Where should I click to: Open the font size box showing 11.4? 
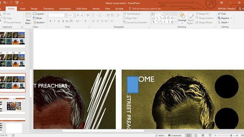(71, 15)
